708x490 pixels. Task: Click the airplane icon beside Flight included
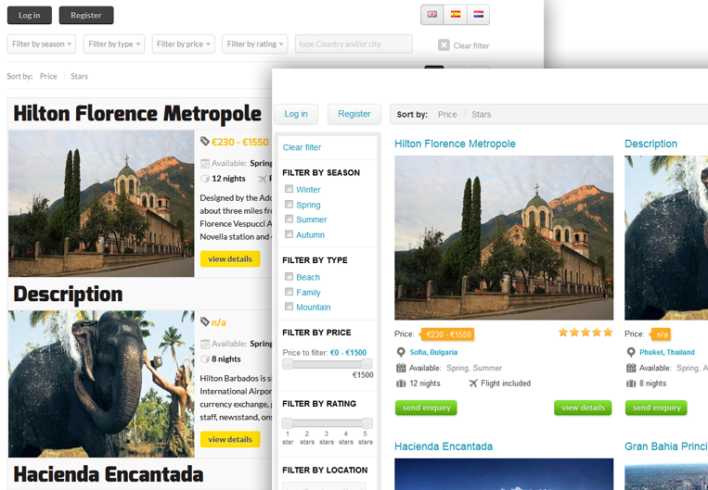click(x=472, y=383)
